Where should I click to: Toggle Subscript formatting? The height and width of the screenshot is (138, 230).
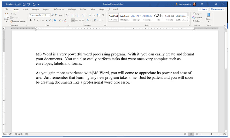[47, 20]
